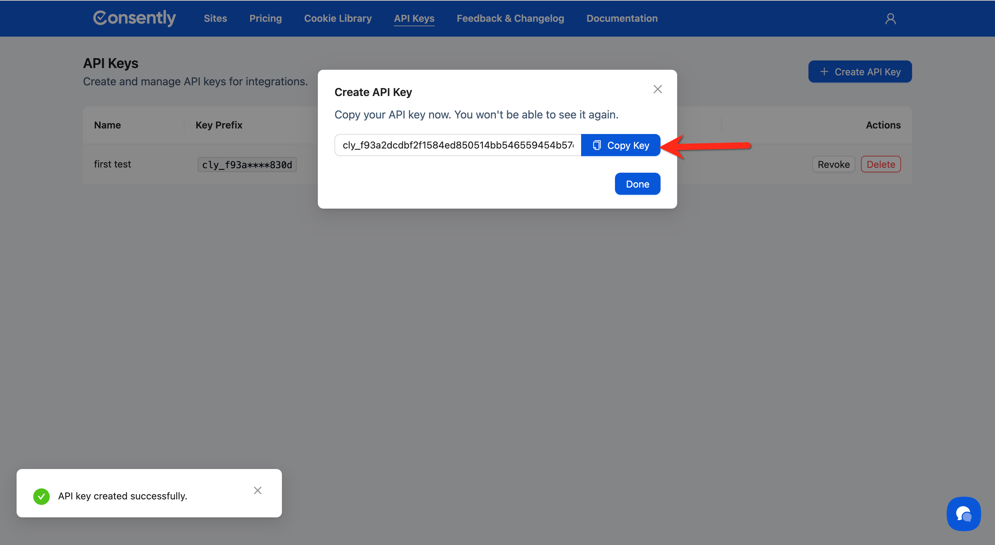995x545 pixels.
Task: Go to the Pricing page
Action: pos(265,19)
